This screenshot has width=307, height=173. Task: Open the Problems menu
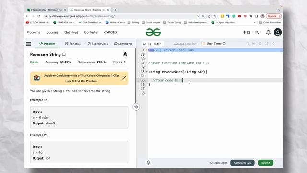[x=34, y=32]
